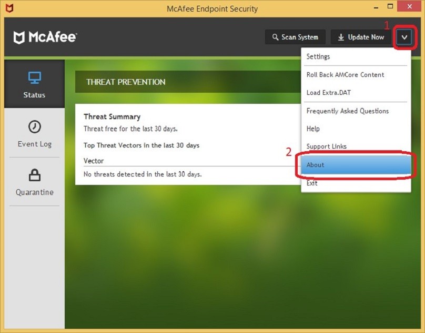The width and height of the screenshot is (425, 333).
Task: Open Frequently Asked Questions
Action: click(x=356, y=111)
